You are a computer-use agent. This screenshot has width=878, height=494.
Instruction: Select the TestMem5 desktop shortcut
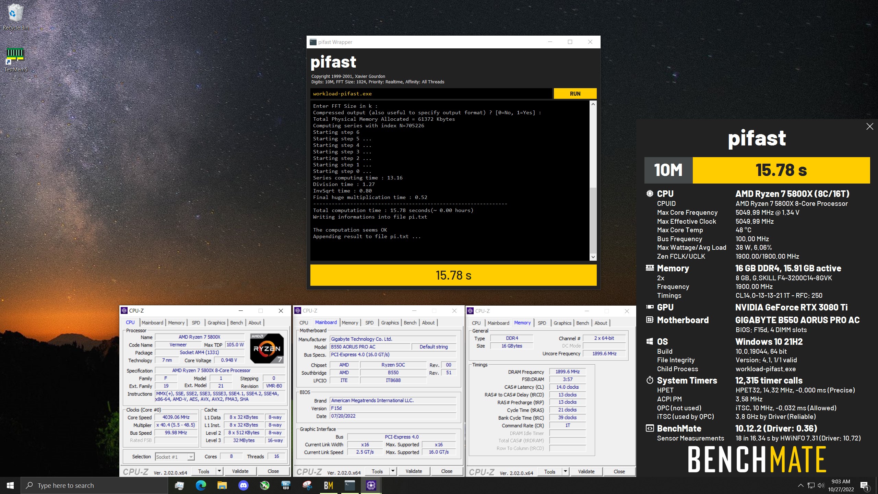pyautogui.click(x=15, y=60)
